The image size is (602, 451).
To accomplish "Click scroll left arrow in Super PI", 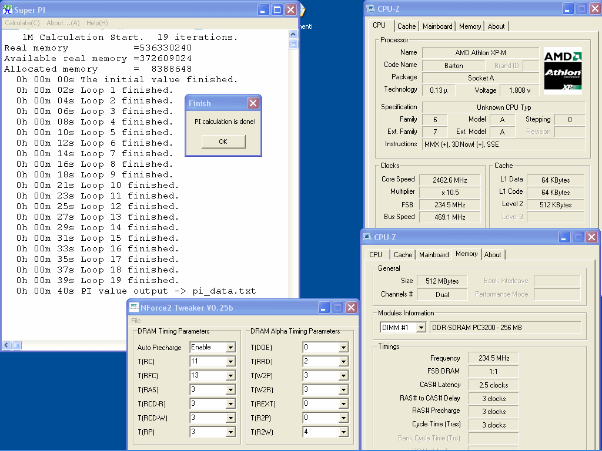I will [6, 345].
